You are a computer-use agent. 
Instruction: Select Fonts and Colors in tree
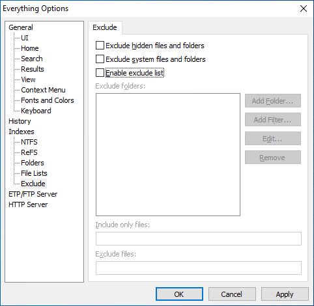pos(48,100)
